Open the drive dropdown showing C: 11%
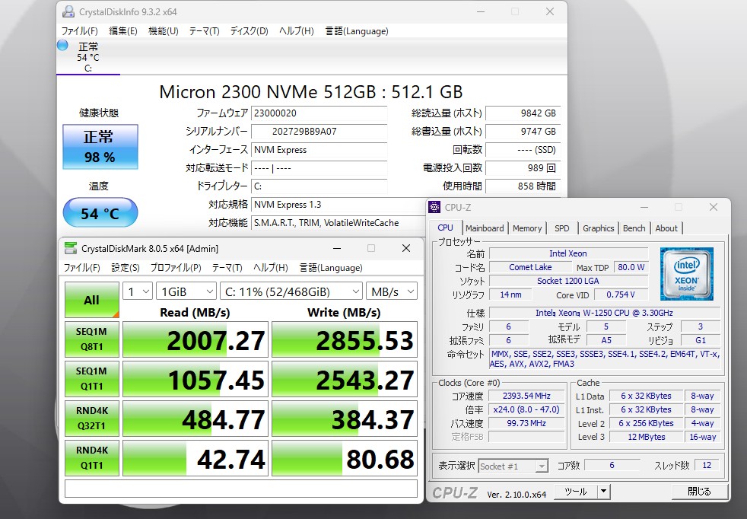Viewport: 747px width, 519px height. (291, 291)
